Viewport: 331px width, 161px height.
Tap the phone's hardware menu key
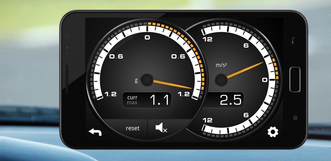coord(295,118)
